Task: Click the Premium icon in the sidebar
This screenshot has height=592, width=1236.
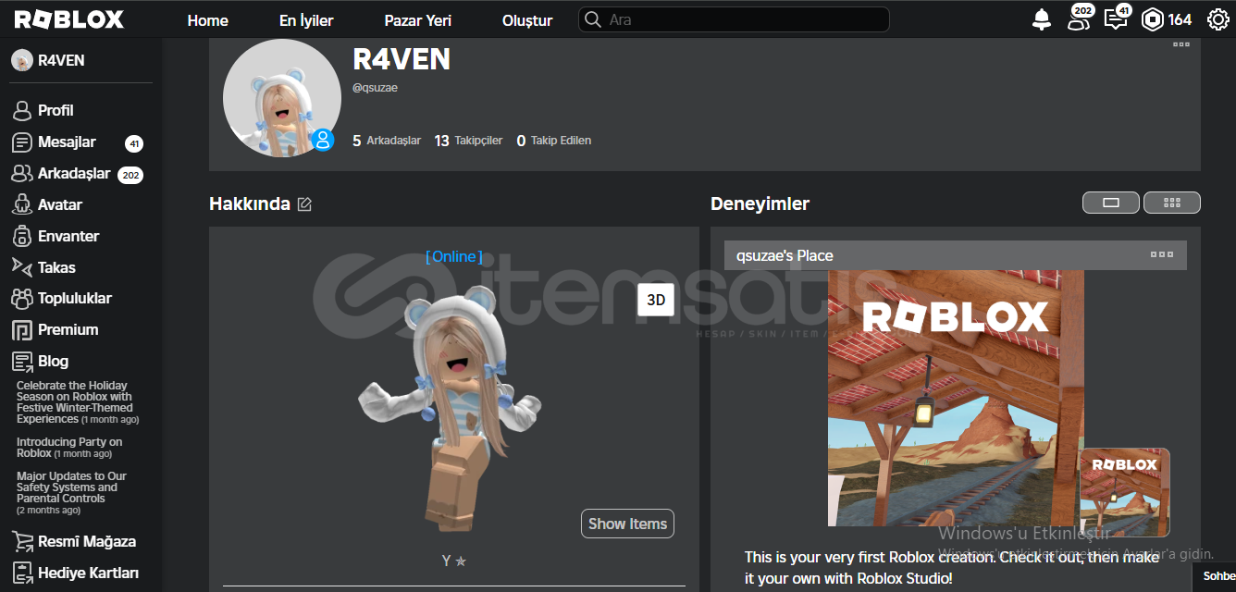Action: pyautogui.click(x=22, y=330)
